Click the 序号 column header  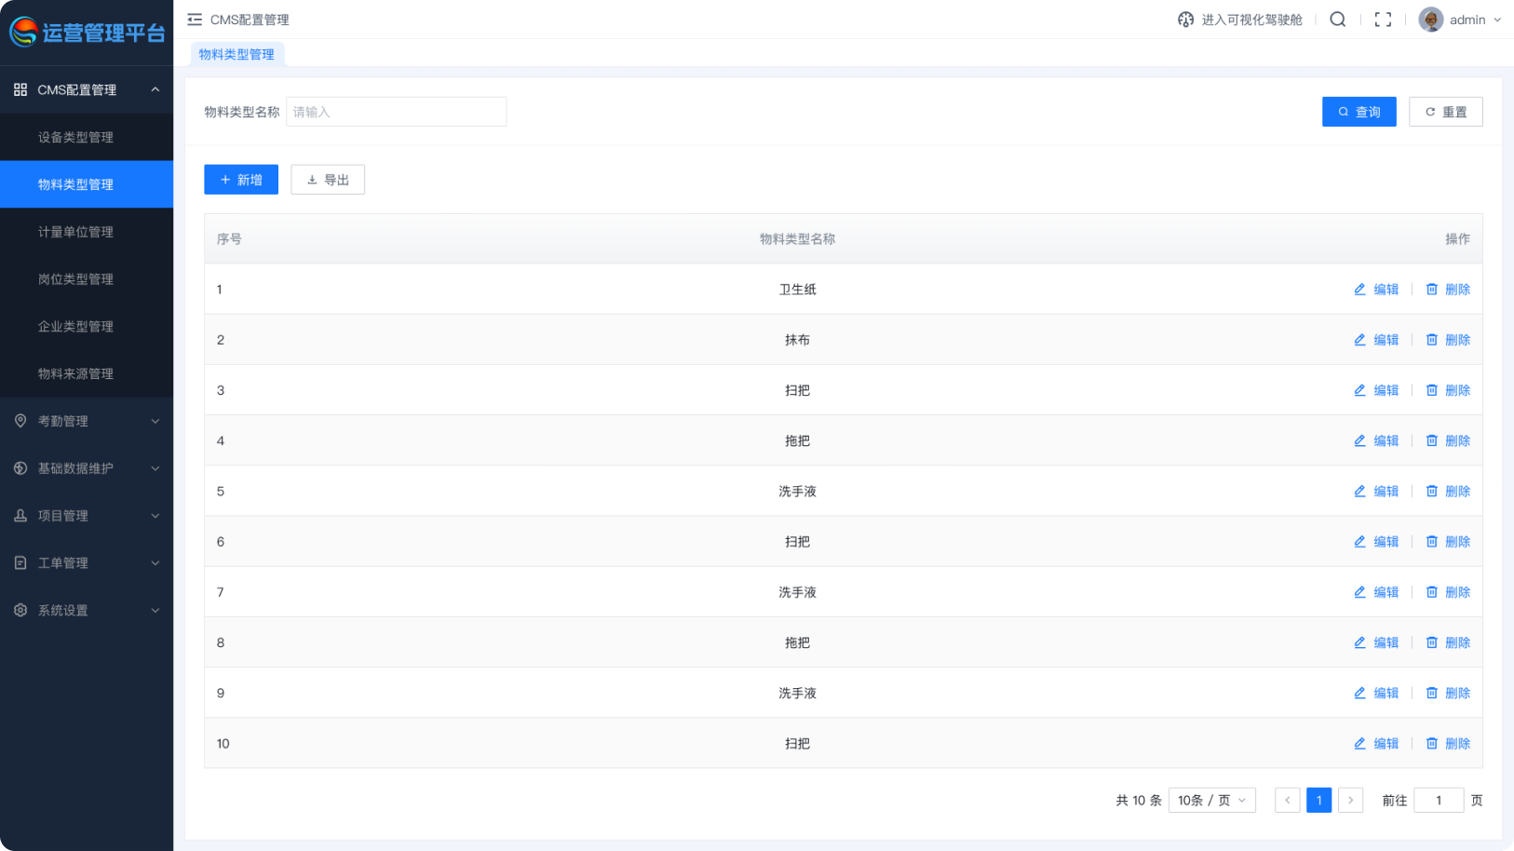[229, 239]
